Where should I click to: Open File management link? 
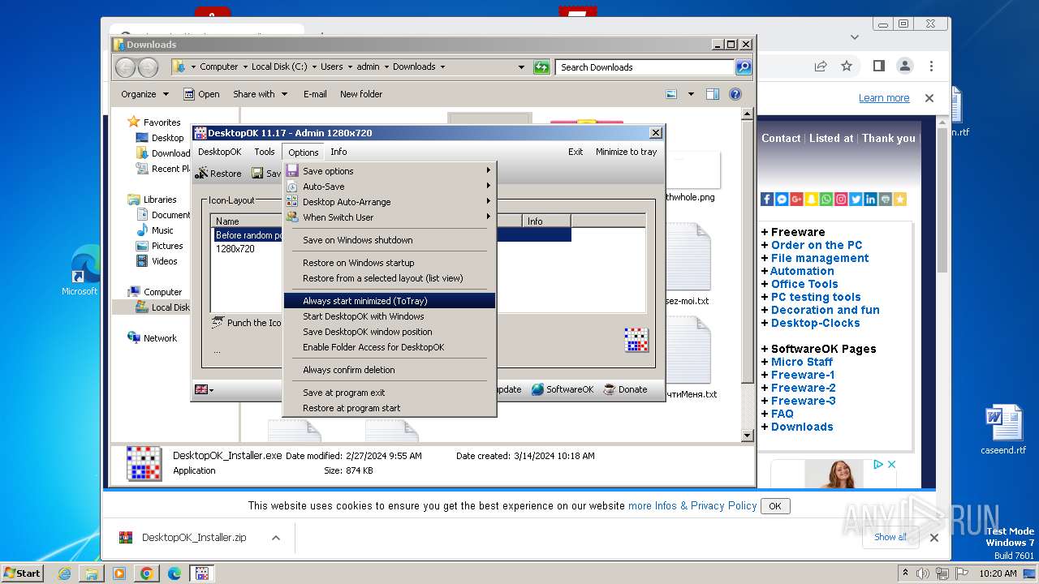(x=820, y=258)
